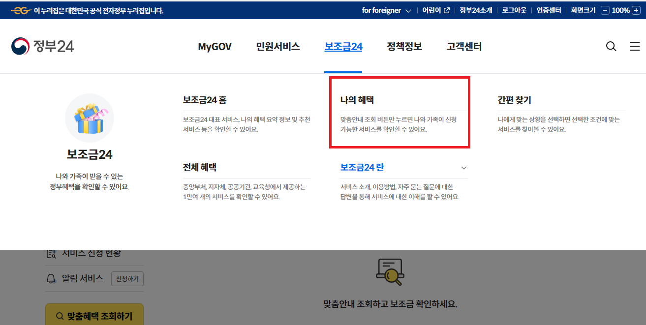Click the document search illustration icon
Image resolution: width=646 pixels, height=325 pixels.
coord(390,273)
